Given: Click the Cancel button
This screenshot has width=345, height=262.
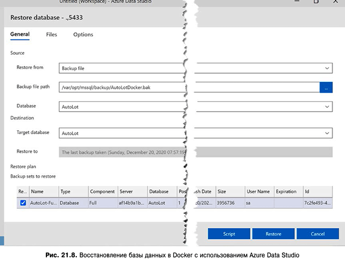Looking at the screenshot, I should [318, 234].
